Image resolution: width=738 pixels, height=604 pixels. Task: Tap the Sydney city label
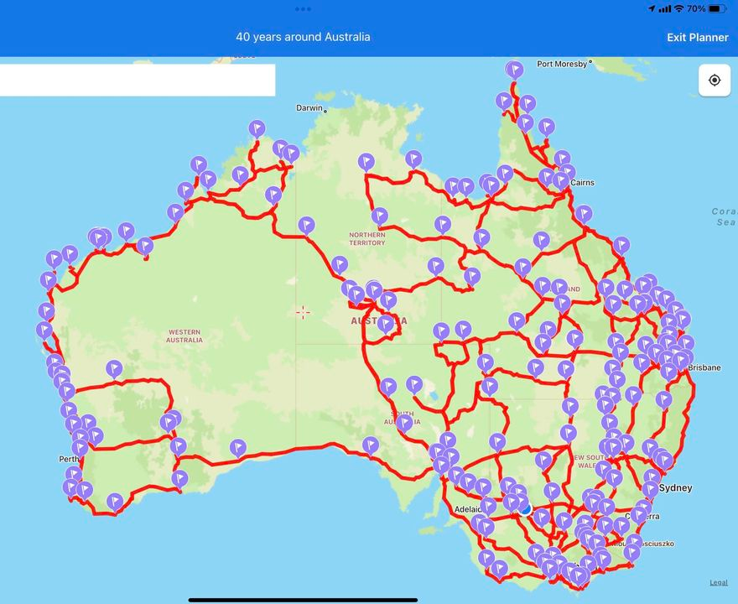(x=676, y=487)
